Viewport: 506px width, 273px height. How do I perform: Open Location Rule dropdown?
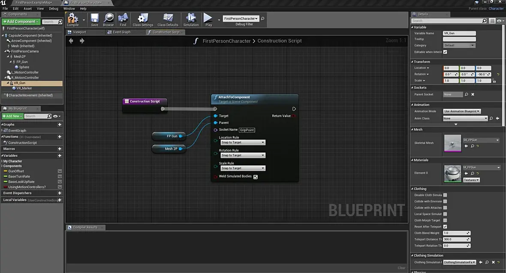(x=243, y=142)
